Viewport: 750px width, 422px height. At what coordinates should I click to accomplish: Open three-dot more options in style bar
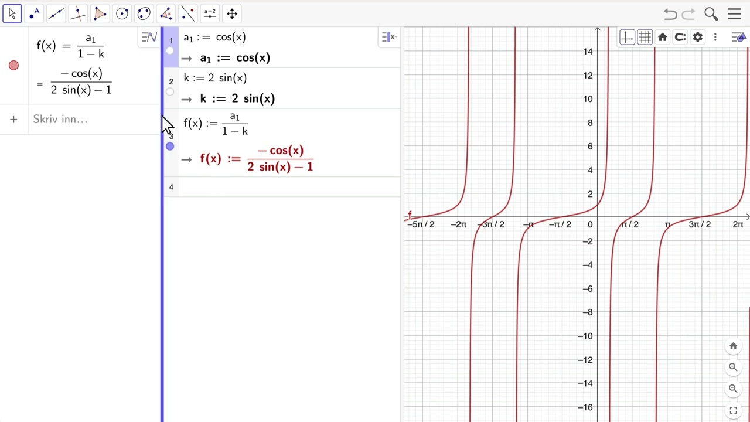[x=715, y=38]
